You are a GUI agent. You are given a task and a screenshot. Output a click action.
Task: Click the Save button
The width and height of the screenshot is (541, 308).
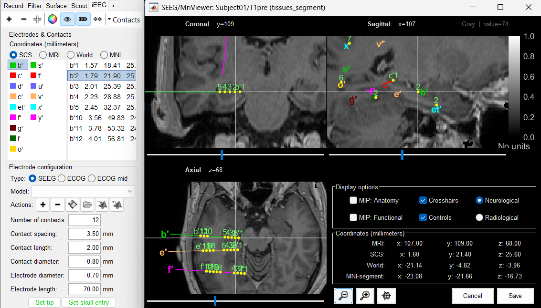click(x=515, y=296)
